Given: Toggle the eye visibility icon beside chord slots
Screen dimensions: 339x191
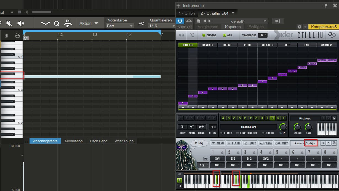Looking at the screenshot, I should coord(205,159).
